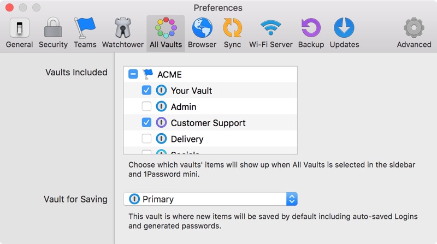Select the All Vaults tab

tap(166, 33)
